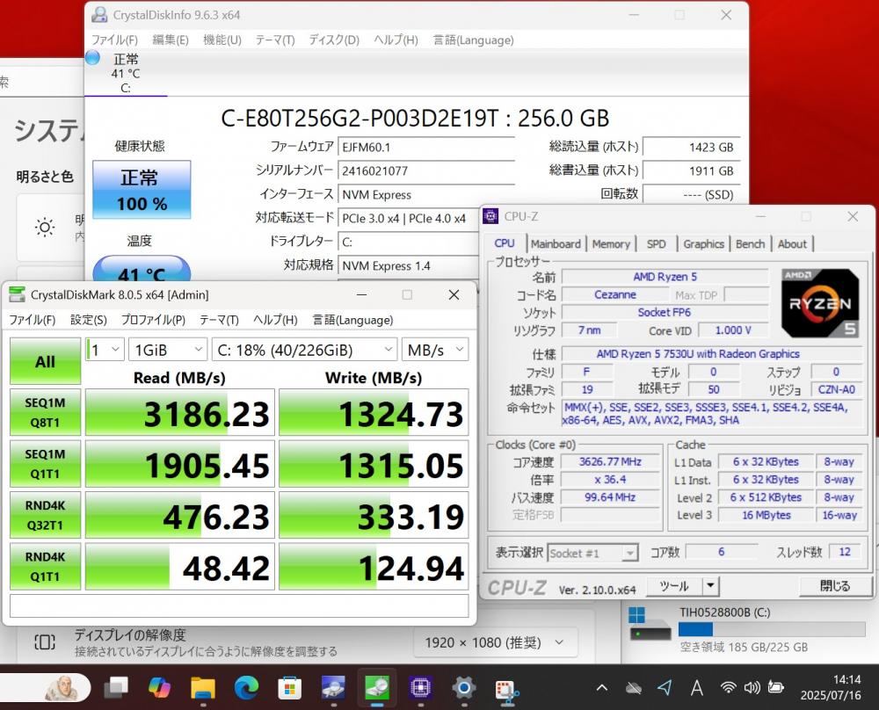Launch Microsoft Edge from the taskbar
879x710 pixels.
tap(246, 687)
